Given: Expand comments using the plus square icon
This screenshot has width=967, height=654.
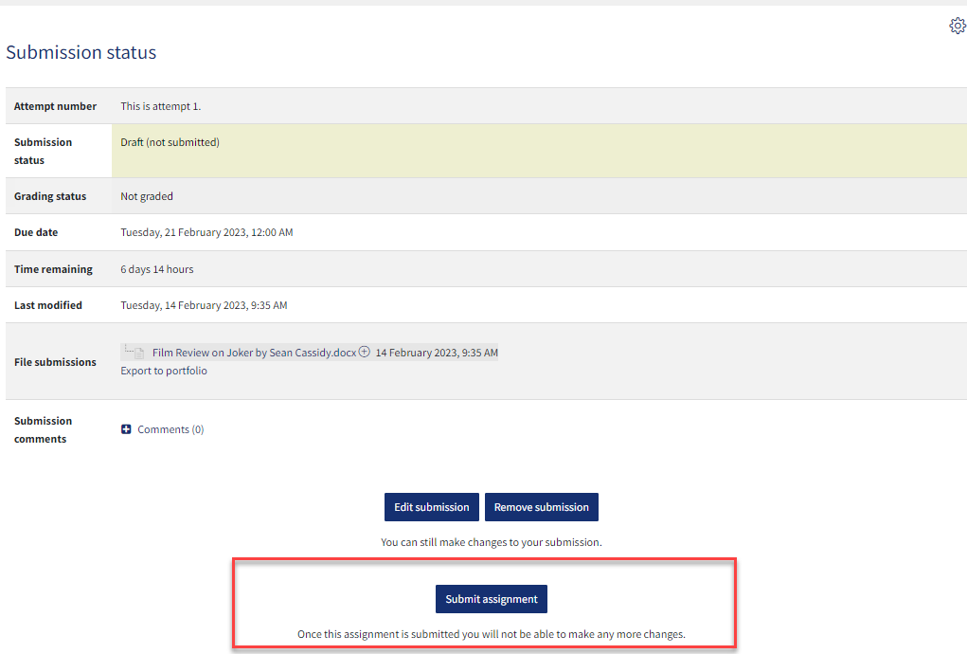Looking at the screenshot, I should pos(126,429).
